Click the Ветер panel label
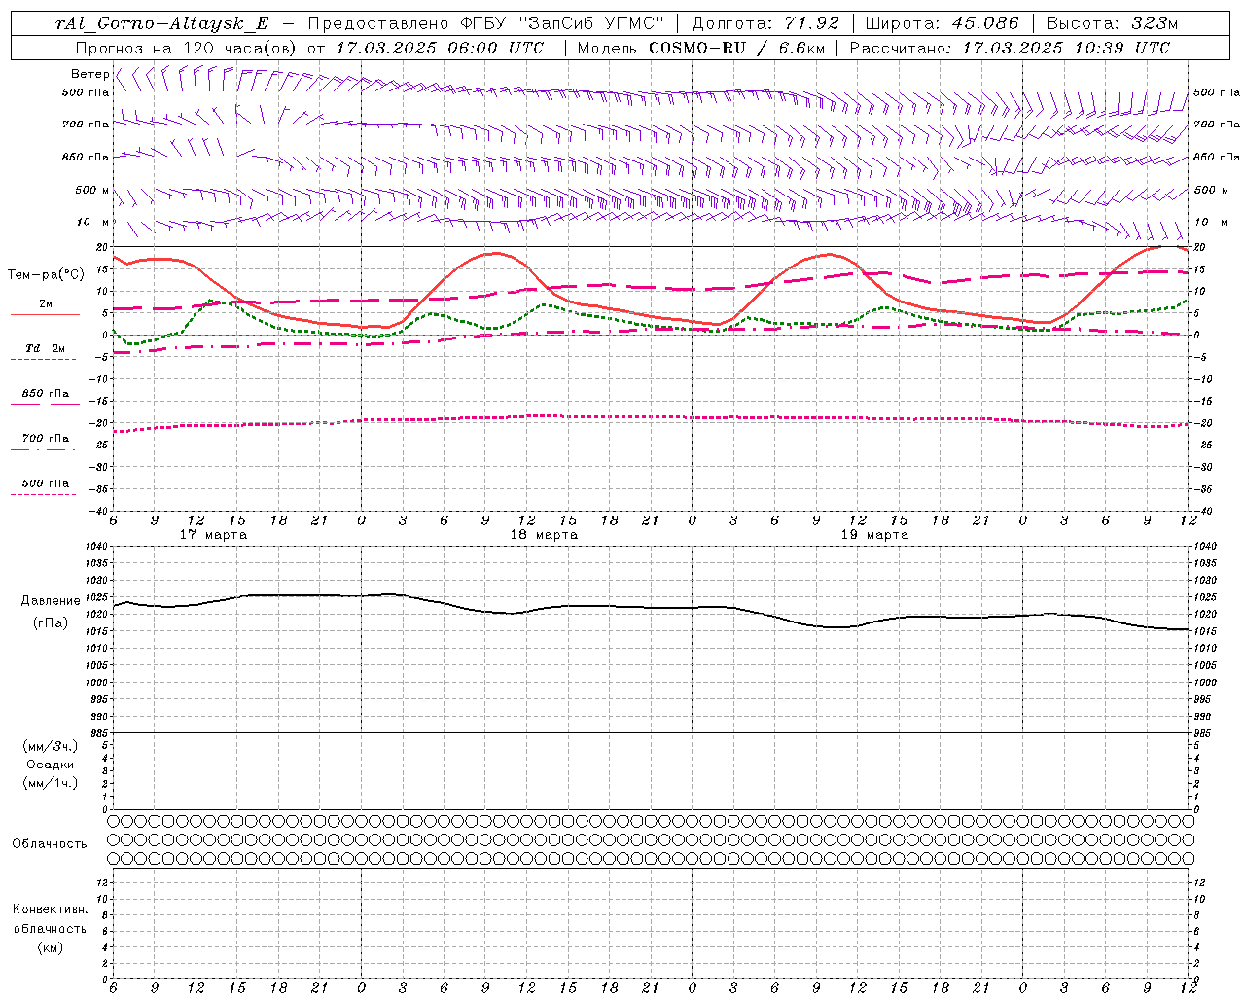The image size is (1245, 996). click(x=89, y=74)
